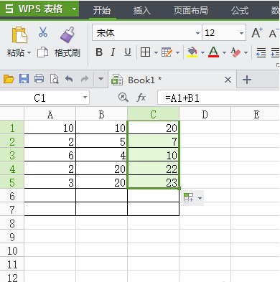Click the Print icon
Viewport: 280px width, 282px height.
(39, 79)
